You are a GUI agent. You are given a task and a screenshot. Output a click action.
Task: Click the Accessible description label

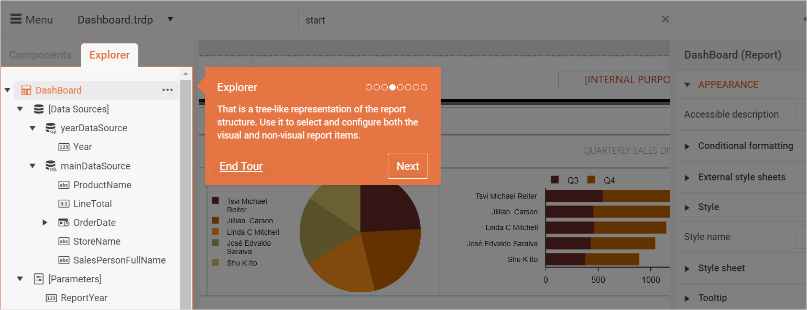point(731,114)
